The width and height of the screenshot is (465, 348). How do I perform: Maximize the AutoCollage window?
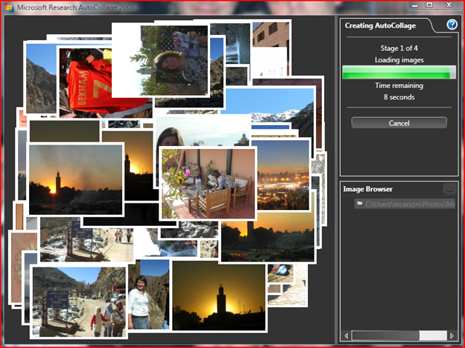click(429, 5)
